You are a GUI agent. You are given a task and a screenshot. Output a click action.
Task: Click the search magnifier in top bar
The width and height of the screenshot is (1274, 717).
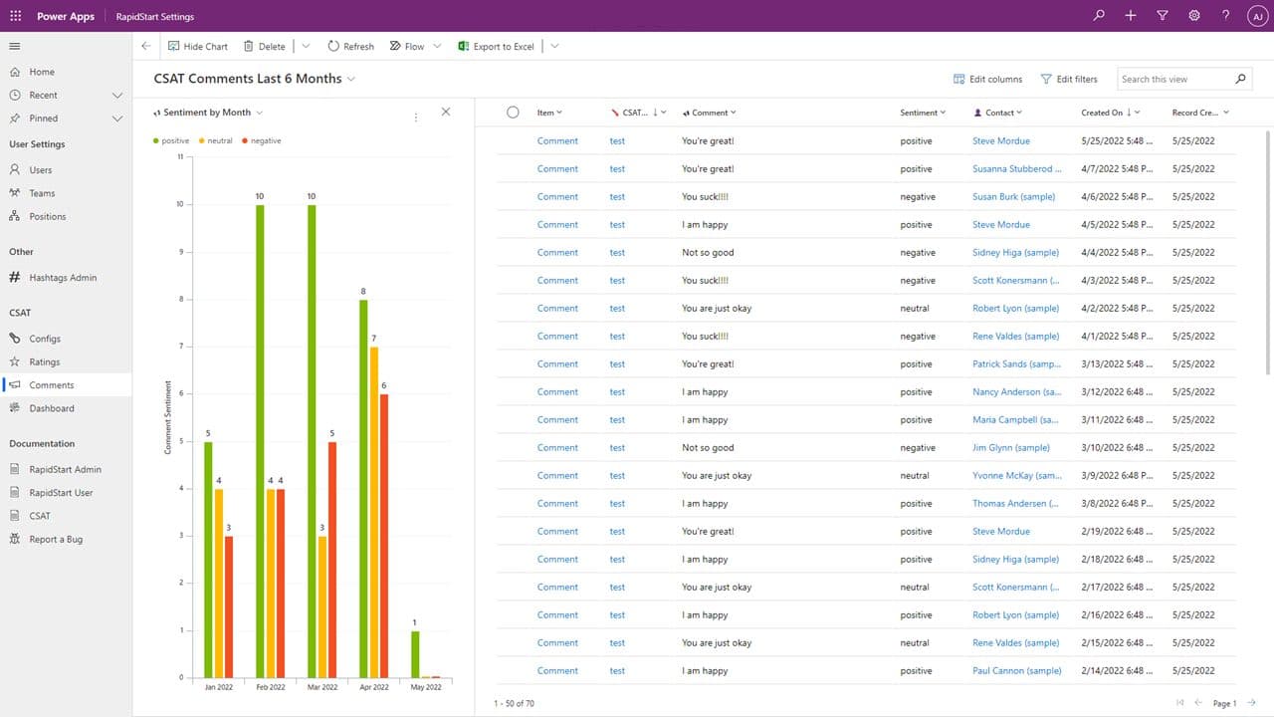tap(1099, 16)
